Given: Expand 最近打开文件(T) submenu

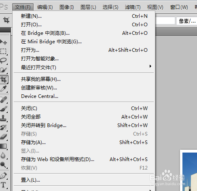Looking at the screenshot, I should 84,67.
